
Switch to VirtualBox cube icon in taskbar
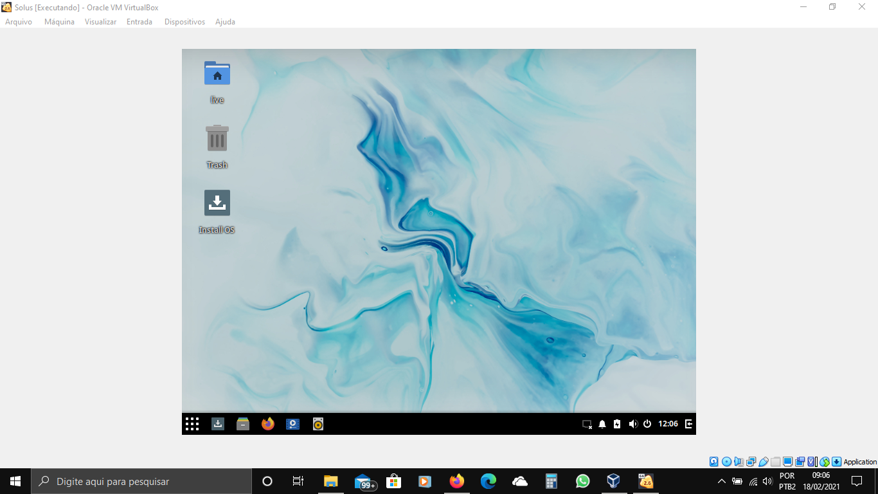point(614,481)
